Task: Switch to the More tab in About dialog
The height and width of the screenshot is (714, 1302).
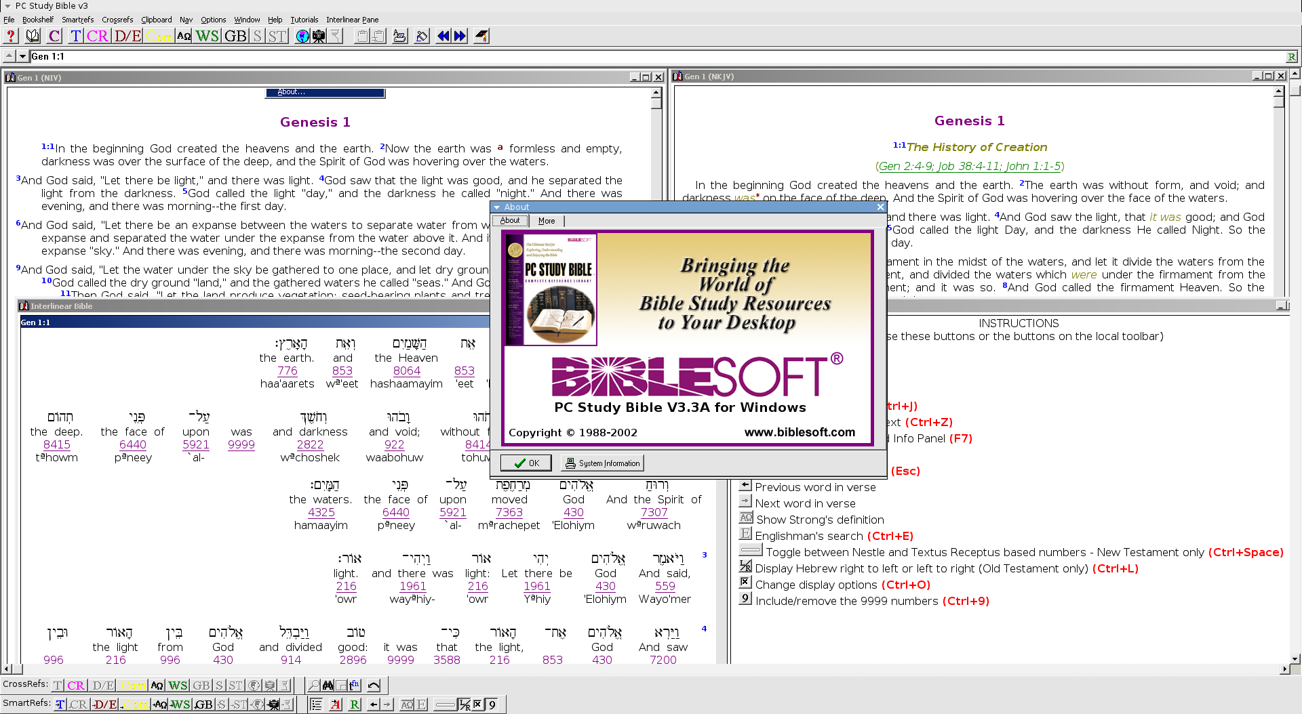Action: click(547, 221)
